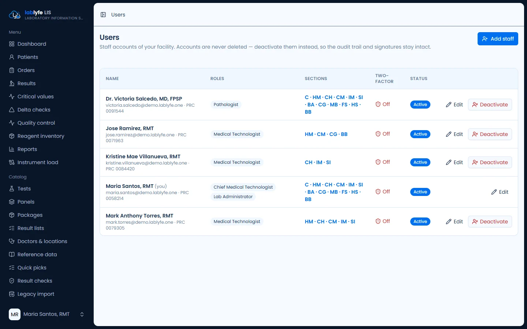The image size is (527, 329).
Task: Click the Reports bar chart icon
Action: (x=12, y=149)
